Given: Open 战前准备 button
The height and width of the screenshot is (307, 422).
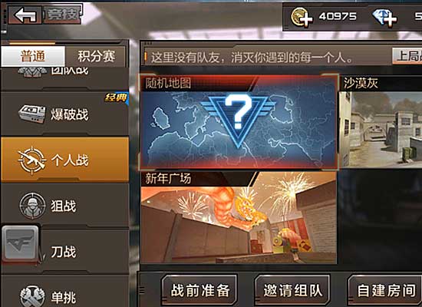Looking at the screenshot, I should (x=199, y=290).
